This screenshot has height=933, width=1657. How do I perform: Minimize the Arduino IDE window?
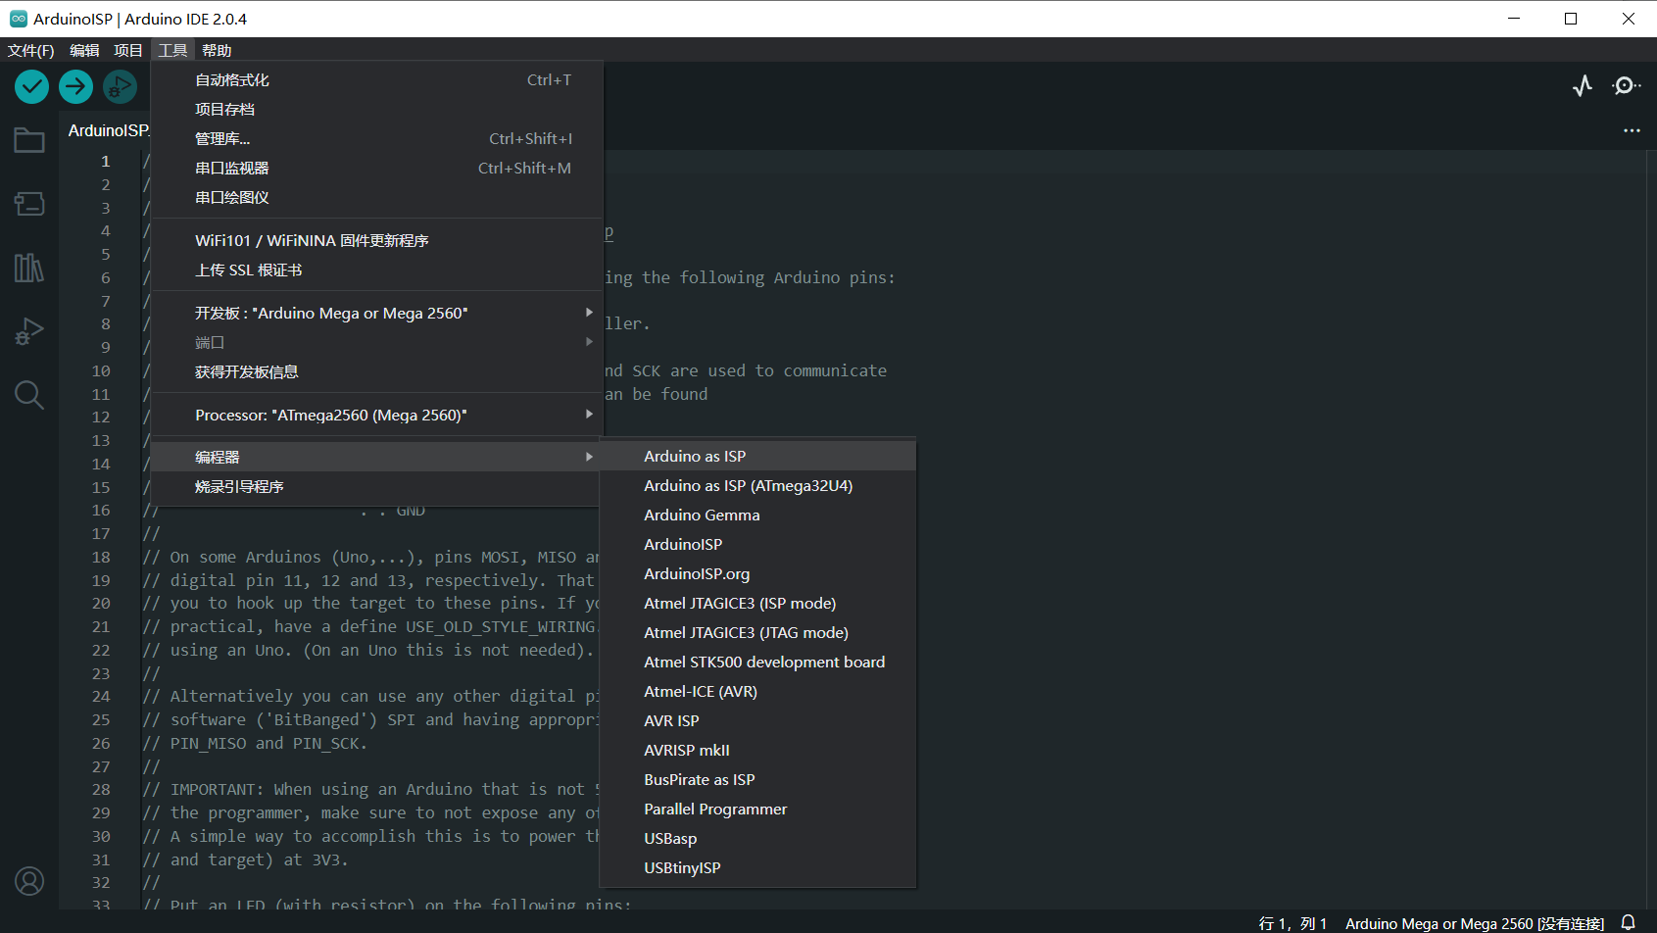coord(1514,19)
